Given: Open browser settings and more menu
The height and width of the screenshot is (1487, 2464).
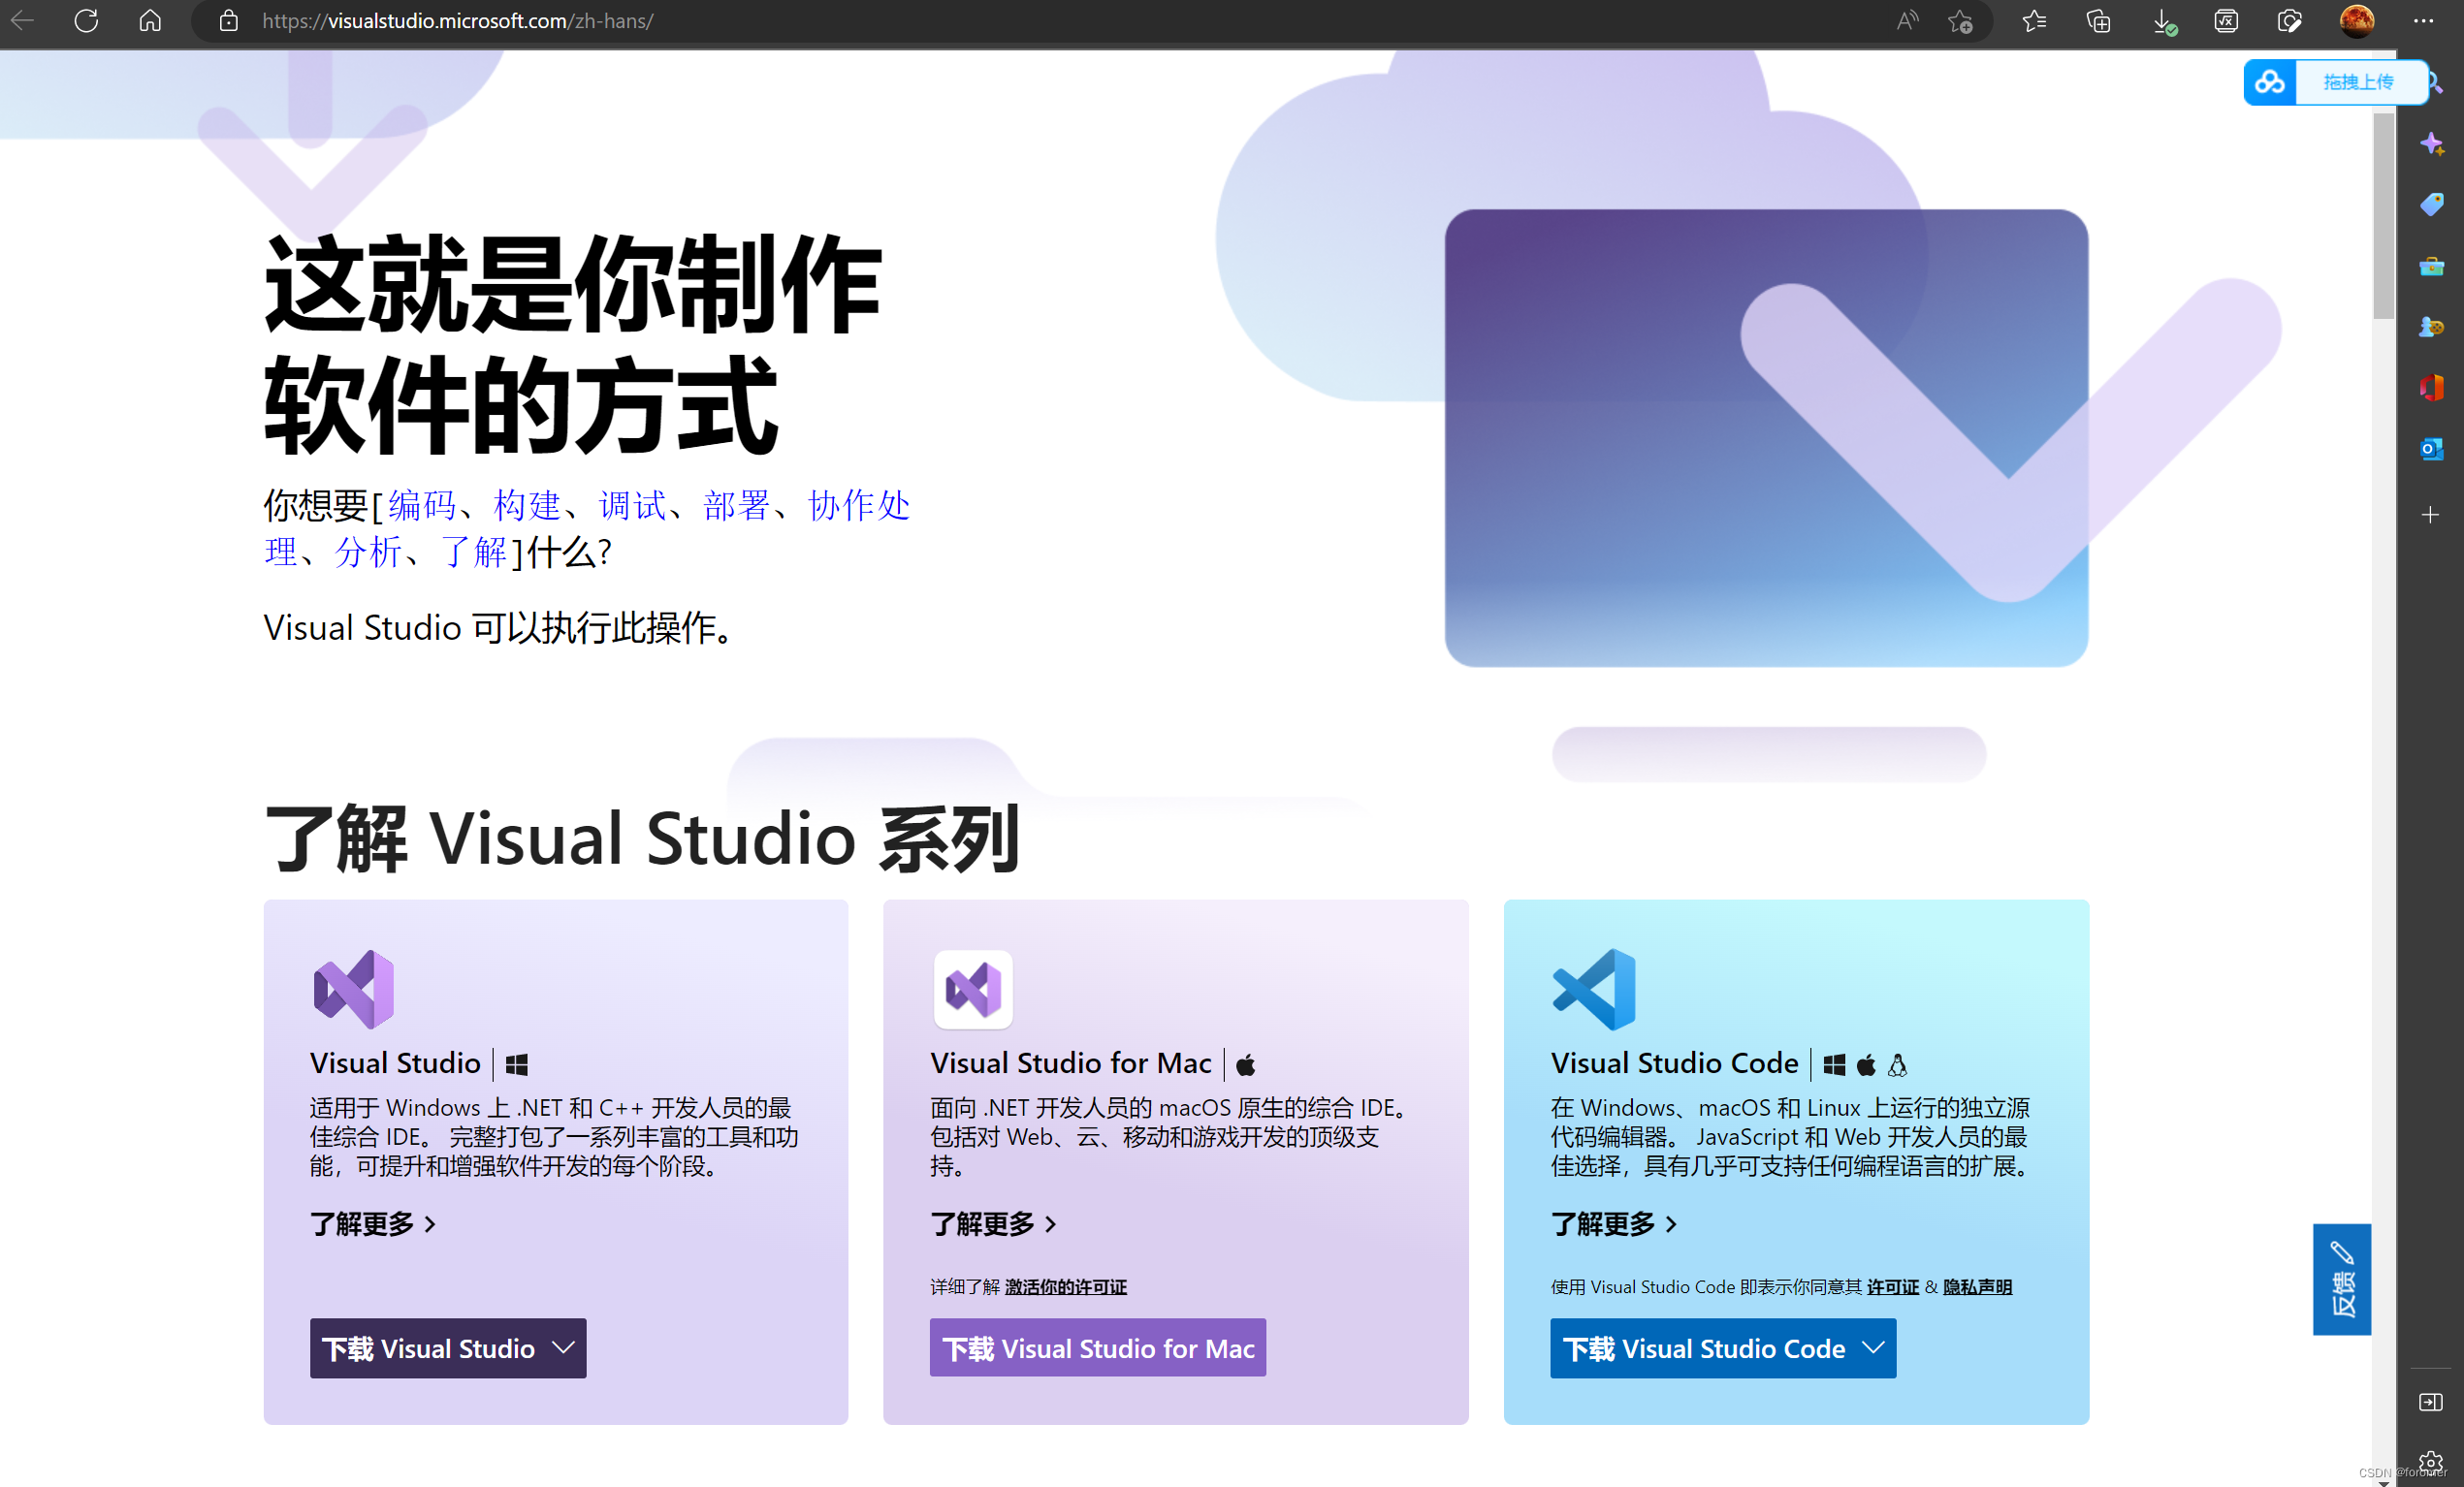Looking at the screenshot, I should click(2423, 21).
